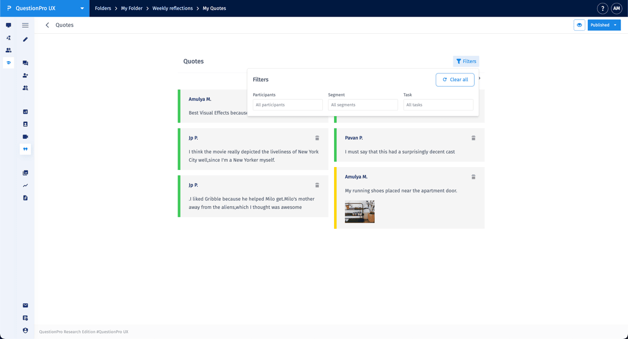The width and height of the screenshot is (628, 339).
Task: Go to My Folder breadcrumb
Action: (x=131, y=8)
